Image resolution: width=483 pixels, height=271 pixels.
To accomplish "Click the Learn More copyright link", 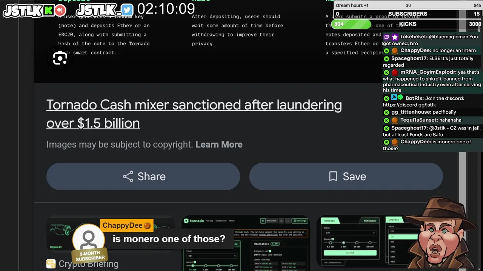I will [x=219, y=145].
